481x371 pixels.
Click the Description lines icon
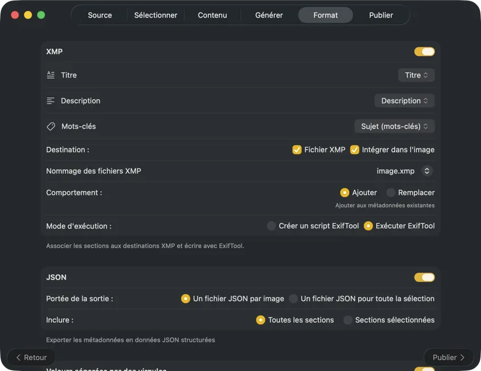[51, 101]
